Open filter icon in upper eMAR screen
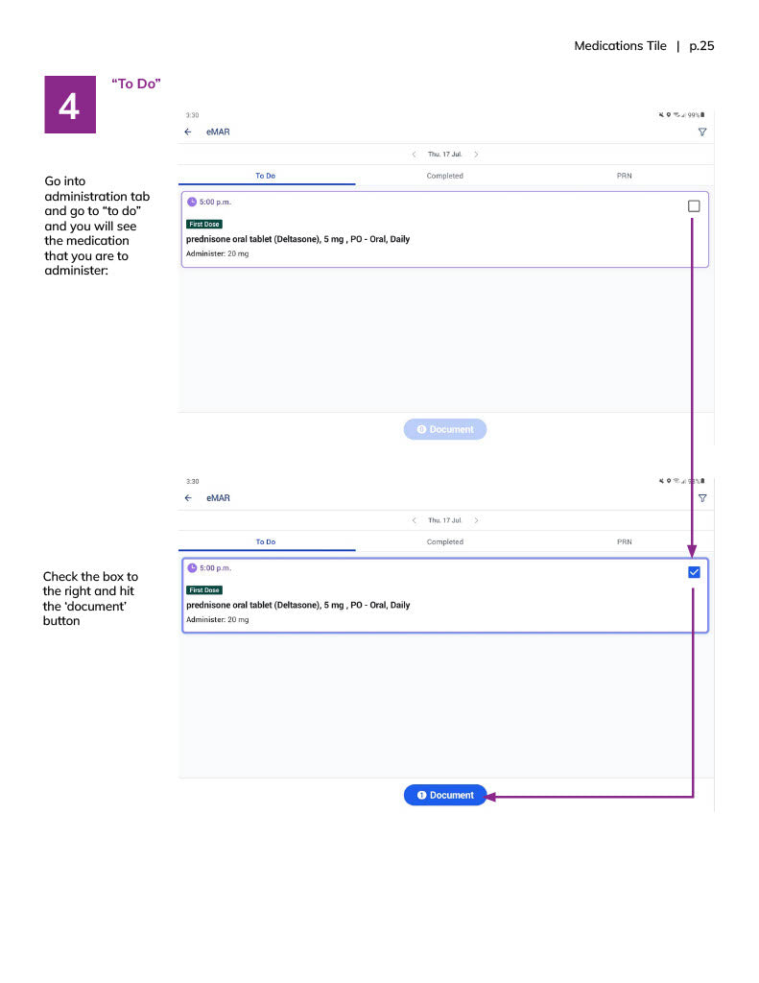 [x=702, y=132]
